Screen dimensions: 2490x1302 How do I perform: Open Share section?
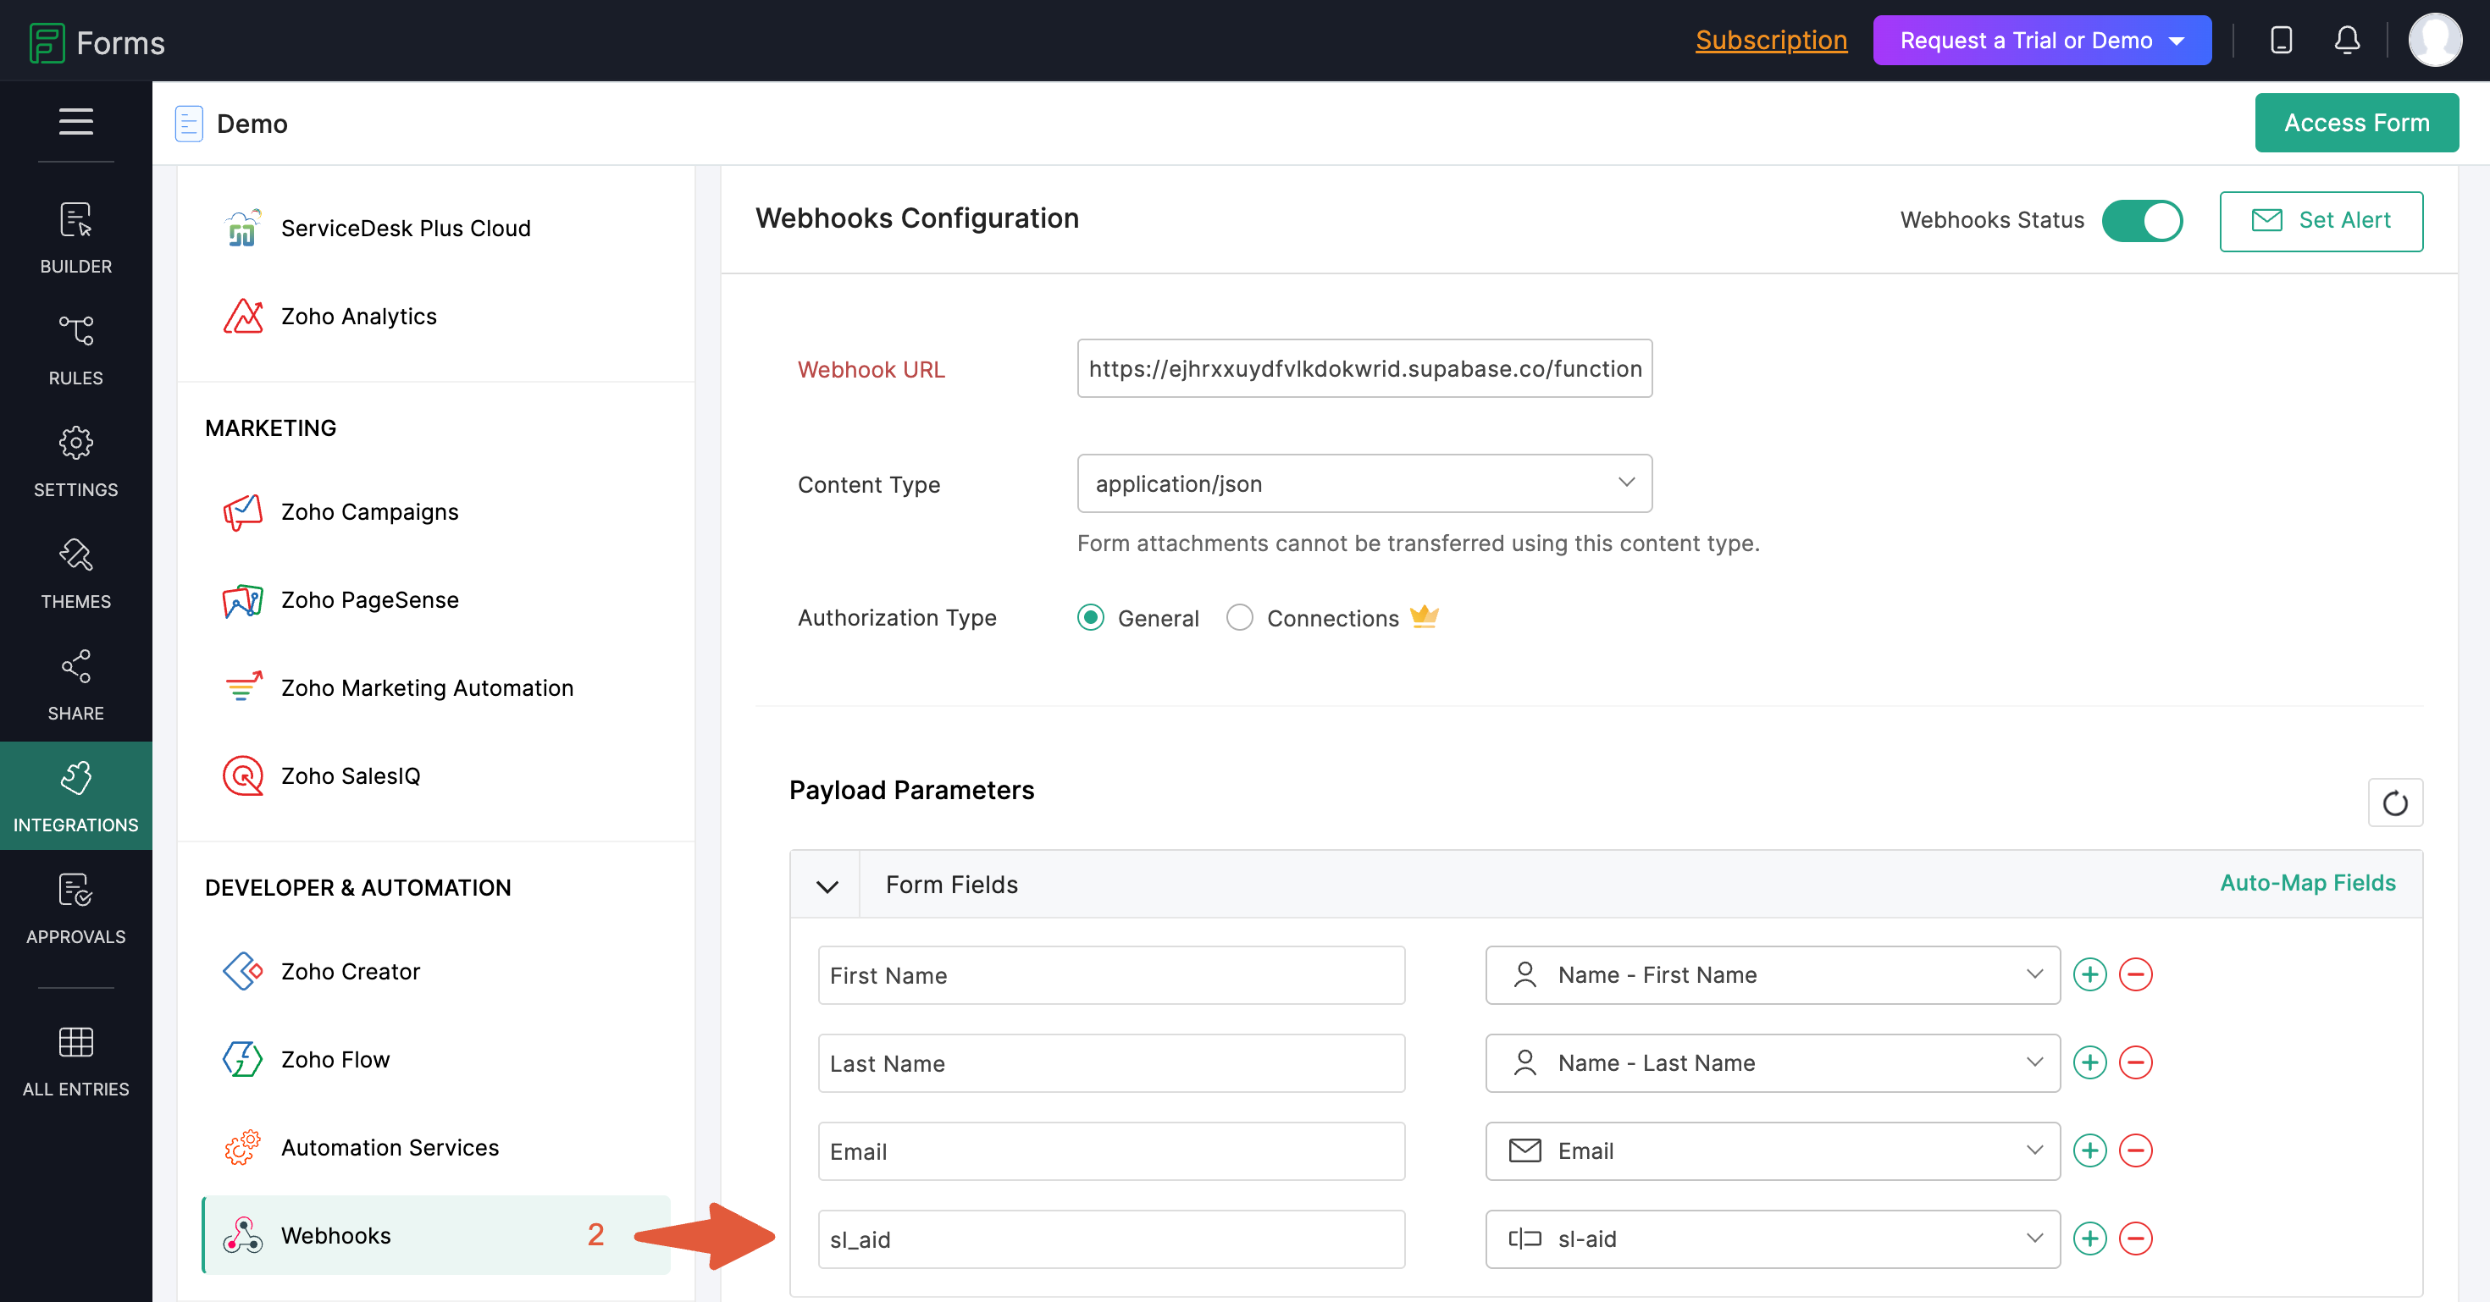pyautogui.click(x=75, y=686)
